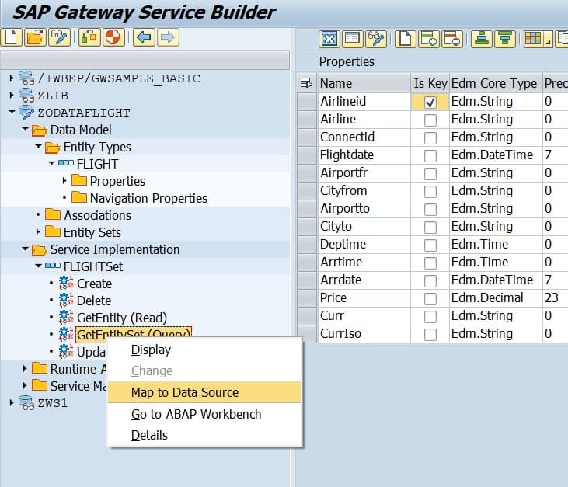
Task: Click the Delete Row icon in Properties toolbar
Action: 452,38
